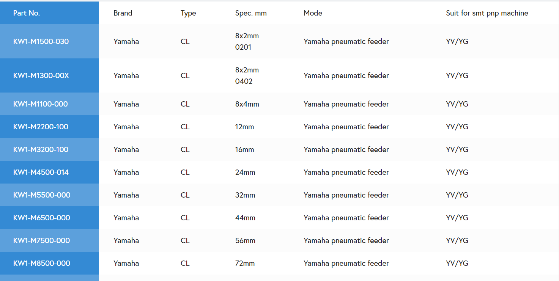
Task: Click the 8x4mm spec cell
Action: point(247,104)
